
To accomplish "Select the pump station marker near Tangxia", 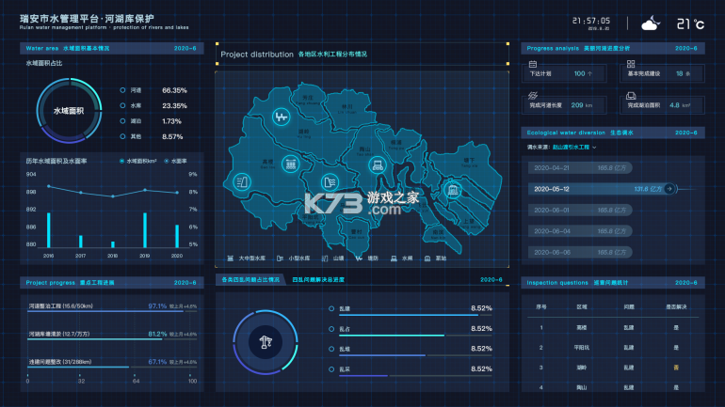I will [453, 190].
